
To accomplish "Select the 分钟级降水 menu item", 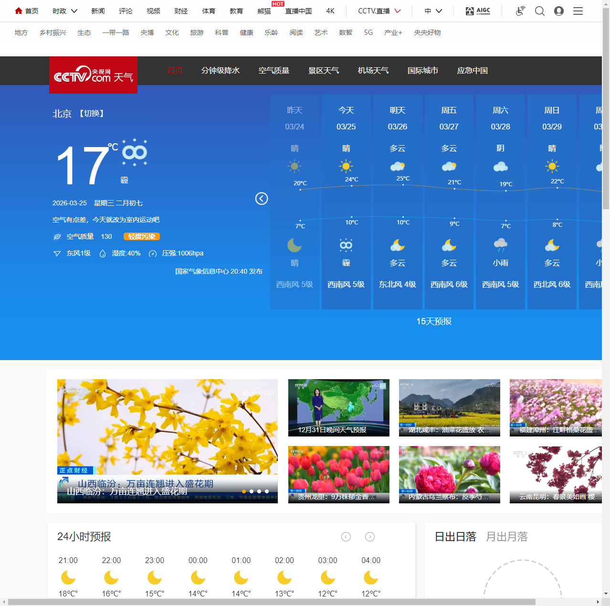I will click(220, 71).
